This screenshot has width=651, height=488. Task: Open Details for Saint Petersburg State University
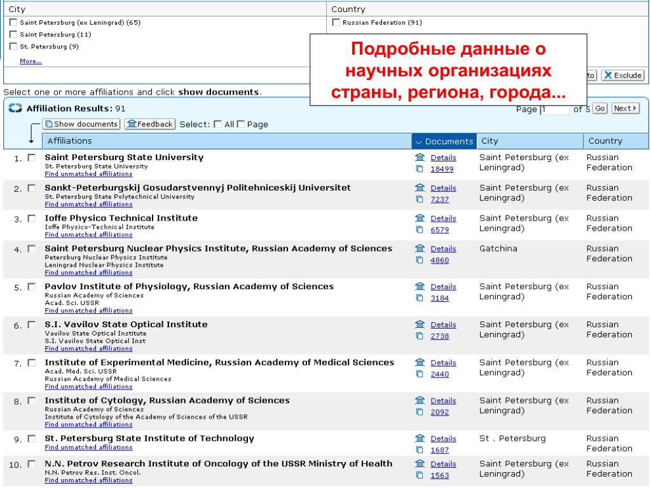click(x=443, y=158)
